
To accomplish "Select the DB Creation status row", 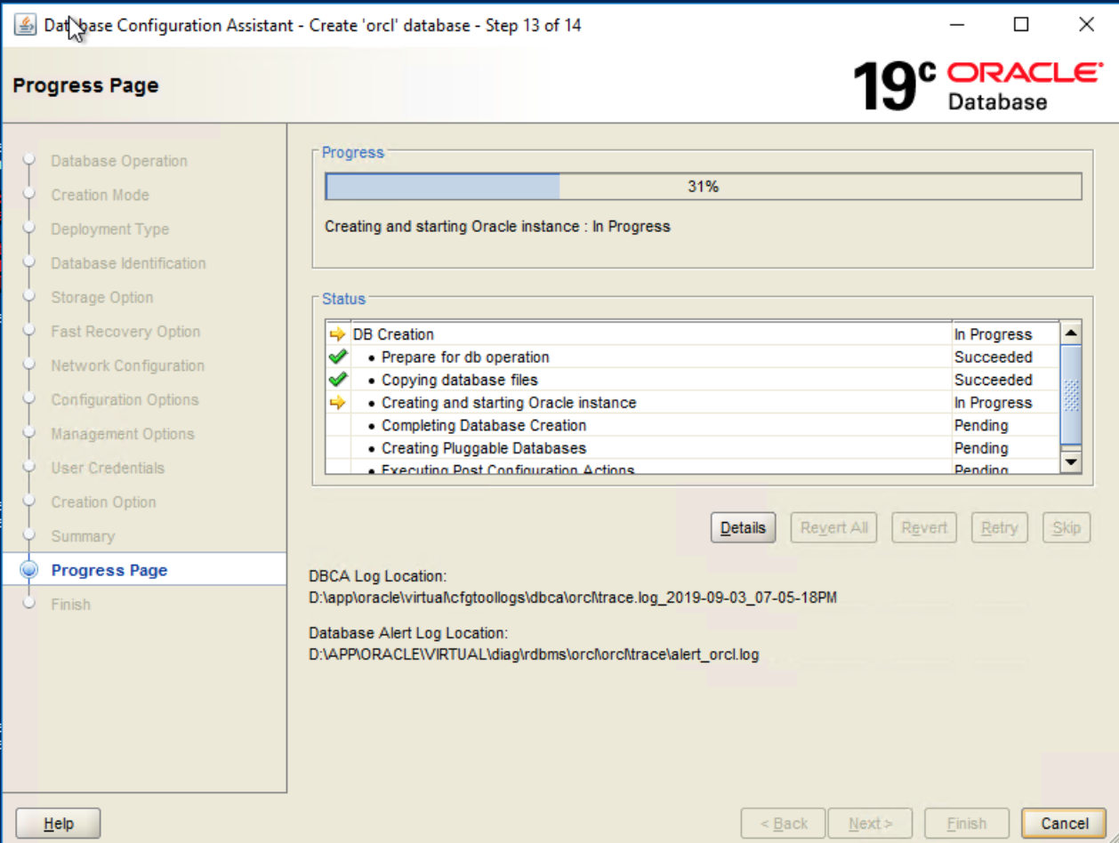I will coord(693,334).
